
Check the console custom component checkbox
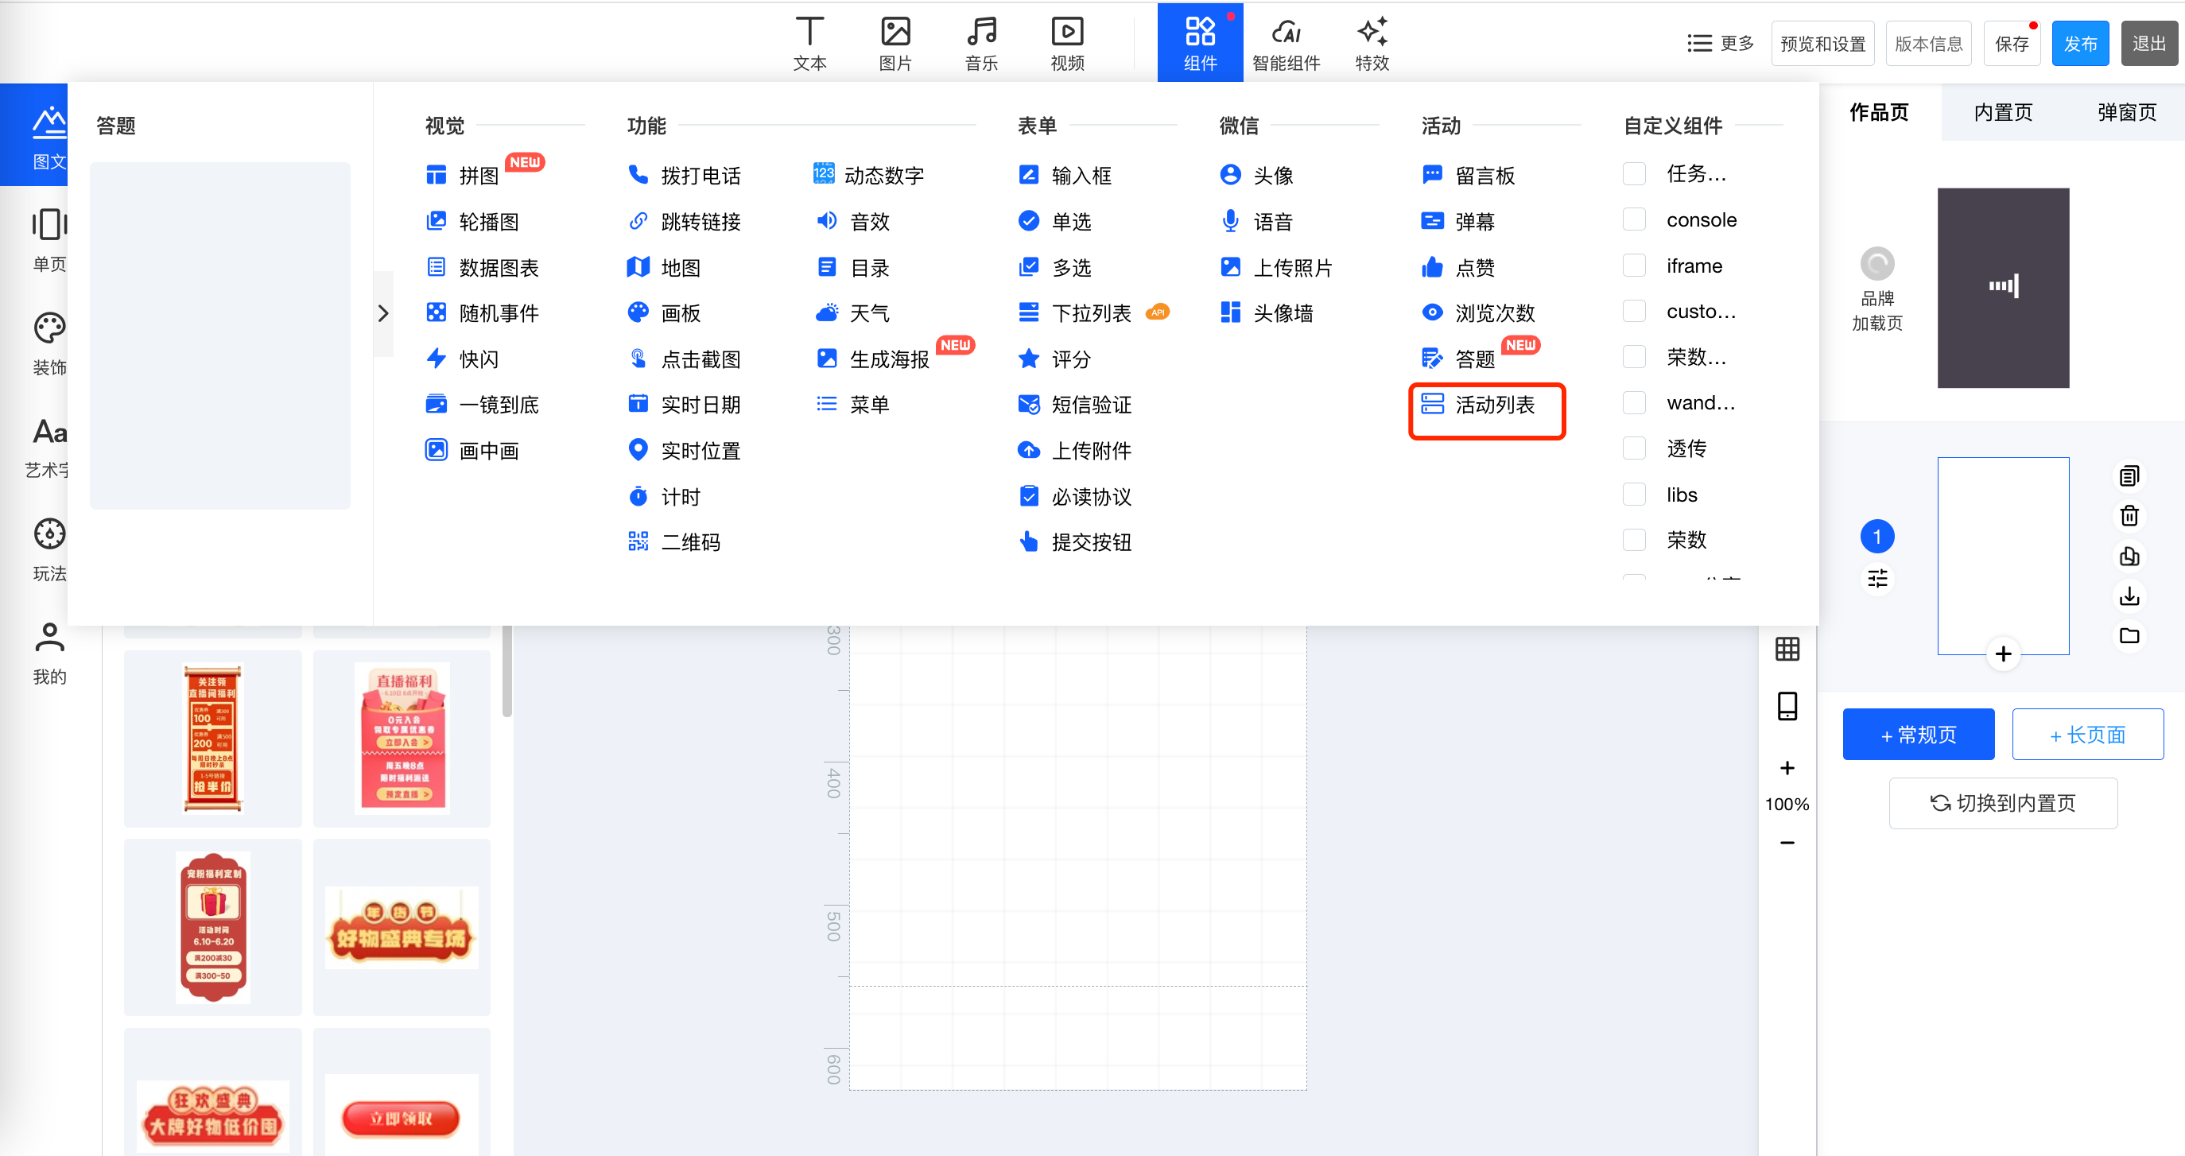click(x=1634, y=220)
